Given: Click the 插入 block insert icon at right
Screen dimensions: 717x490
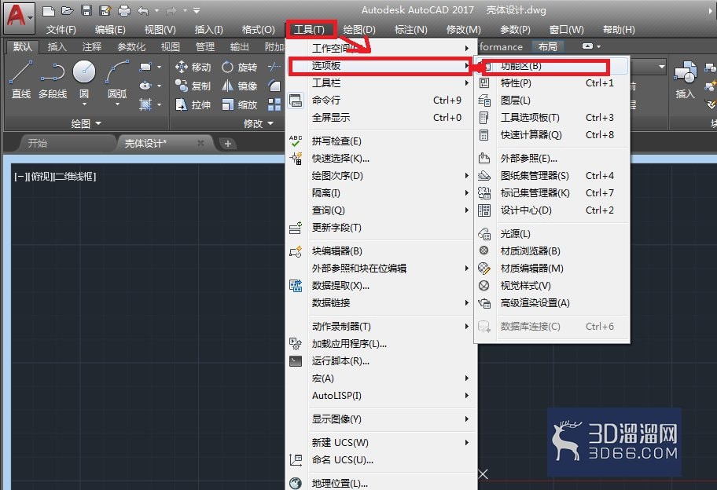Looking at the screenshot, I should click(685, 80).
